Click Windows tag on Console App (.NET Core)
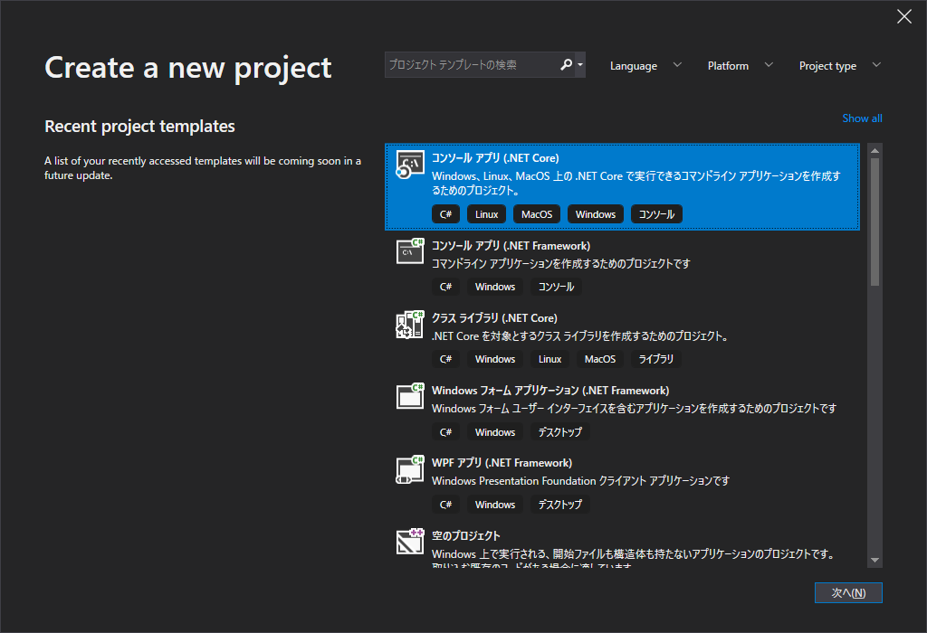The image size is (927, 633). (596, 214)
